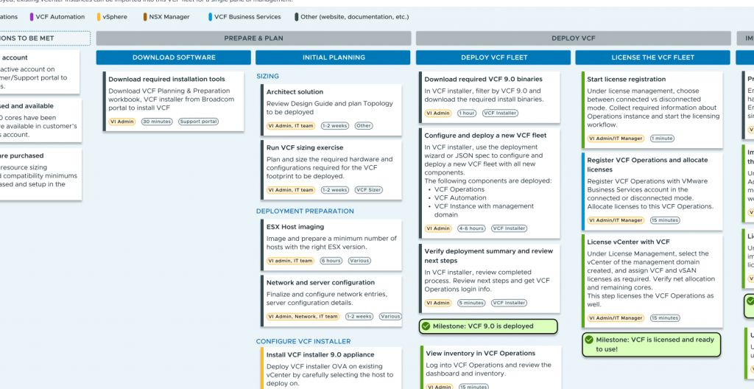Click the brown NSX Manager legend swatch
754x389 pixels.
[x=146, y=16]
